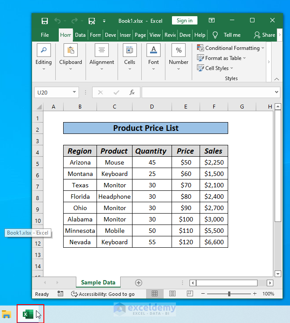This screenshot has width=290, height=323.
Task: Click the zoom slider handle
Action: pyautogui.click(x=229, y=294)
